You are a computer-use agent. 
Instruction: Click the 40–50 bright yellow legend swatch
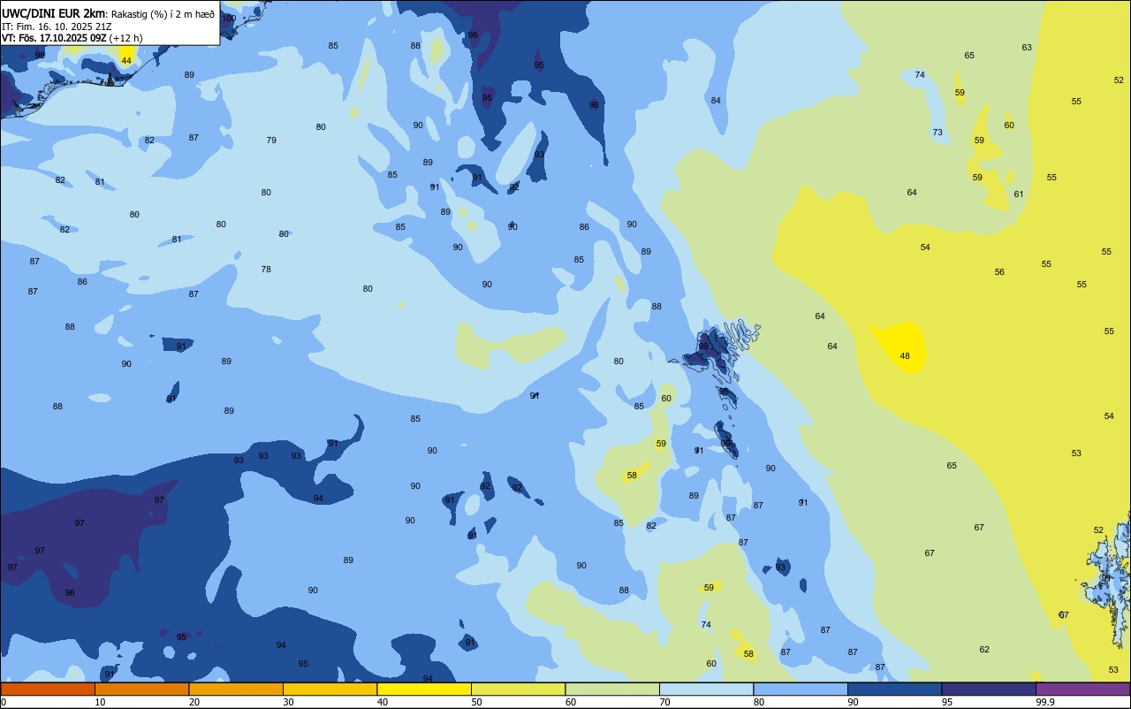[424, 689]
